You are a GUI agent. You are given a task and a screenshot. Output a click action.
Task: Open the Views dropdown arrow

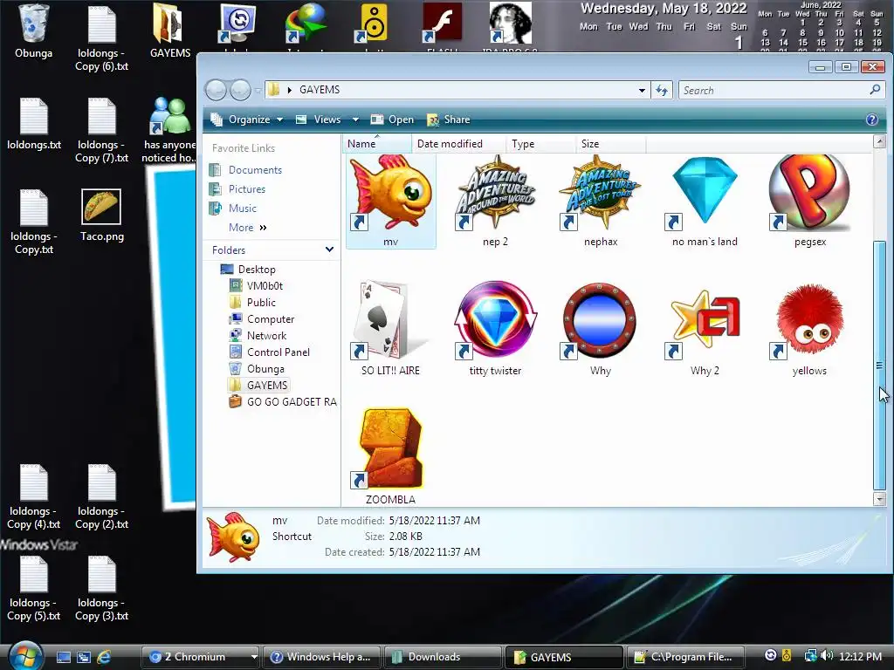[x=356, y=120]
